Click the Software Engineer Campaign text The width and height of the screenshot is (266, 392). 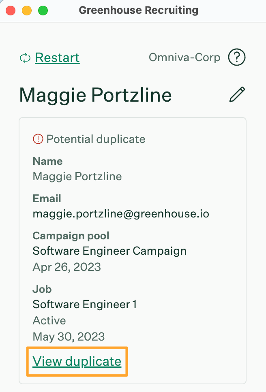pyautogui.click(x=109, y=251)
